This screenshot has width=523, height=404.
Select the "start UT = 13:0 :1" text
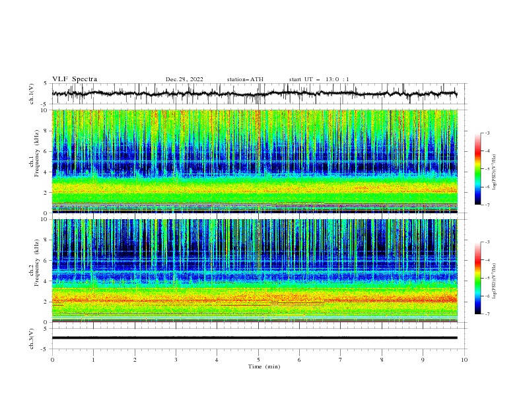coord(319,79)
